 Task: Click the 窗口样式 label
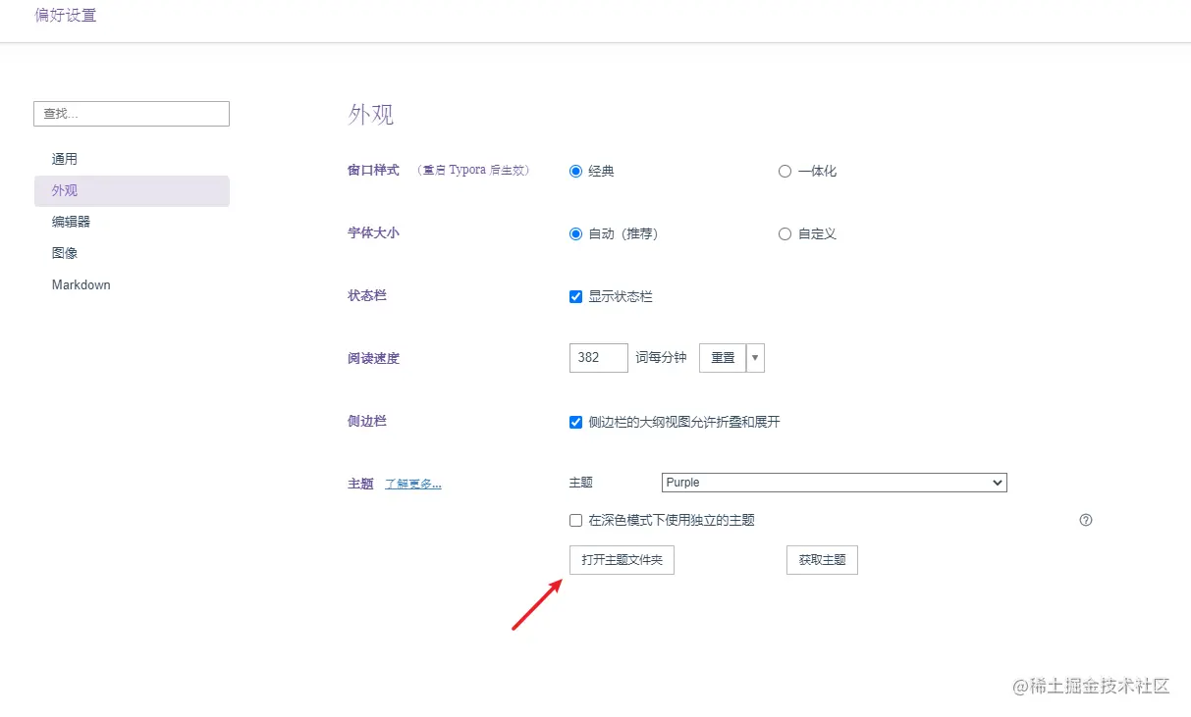(x=373, y=170)
